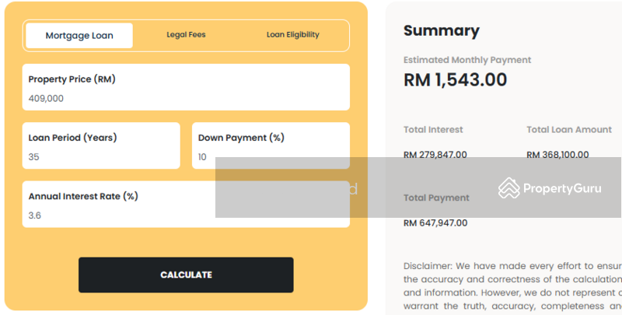Switch to the Legal Fees tab

pos(186,35)
